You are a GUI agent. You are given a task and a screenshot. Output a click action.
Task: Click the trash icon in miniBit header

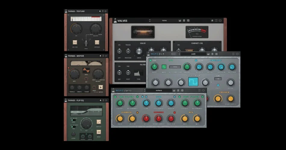[x=212, y=54]
